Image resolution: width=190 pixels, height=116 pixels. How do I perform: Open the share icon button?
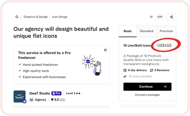pos(171,17)
